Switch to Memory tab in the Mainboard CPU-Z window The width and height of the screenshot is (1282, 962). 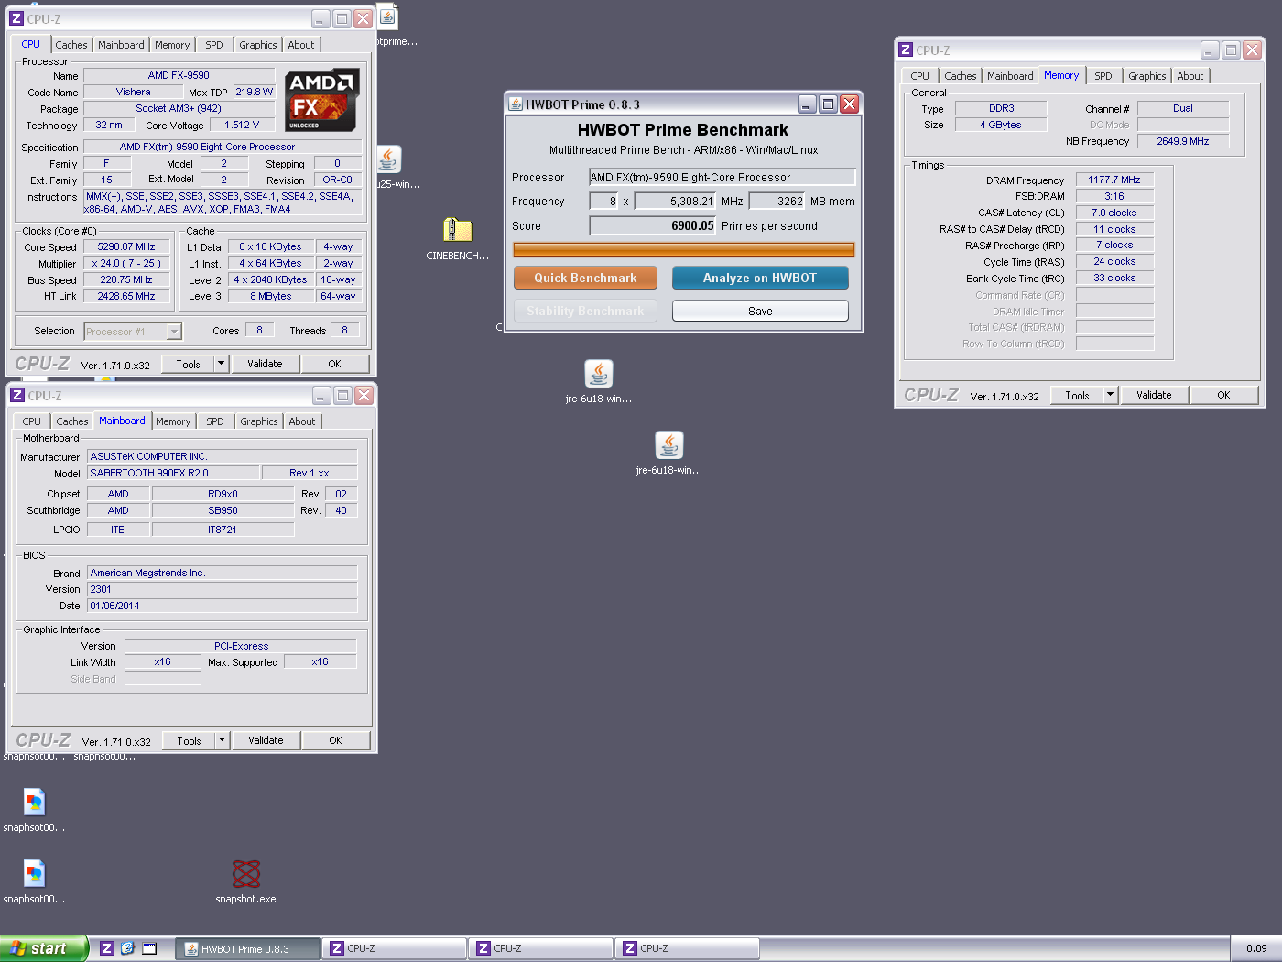tap(173, 421)
